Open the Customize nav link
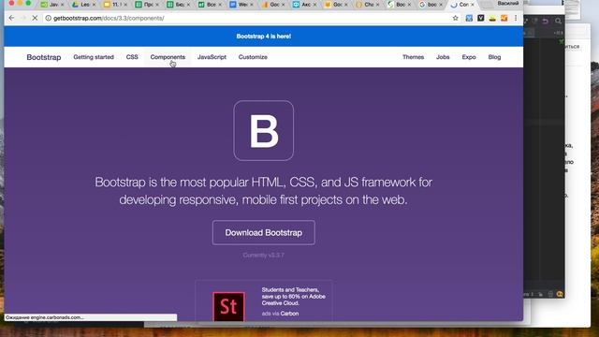 point(253,57)
